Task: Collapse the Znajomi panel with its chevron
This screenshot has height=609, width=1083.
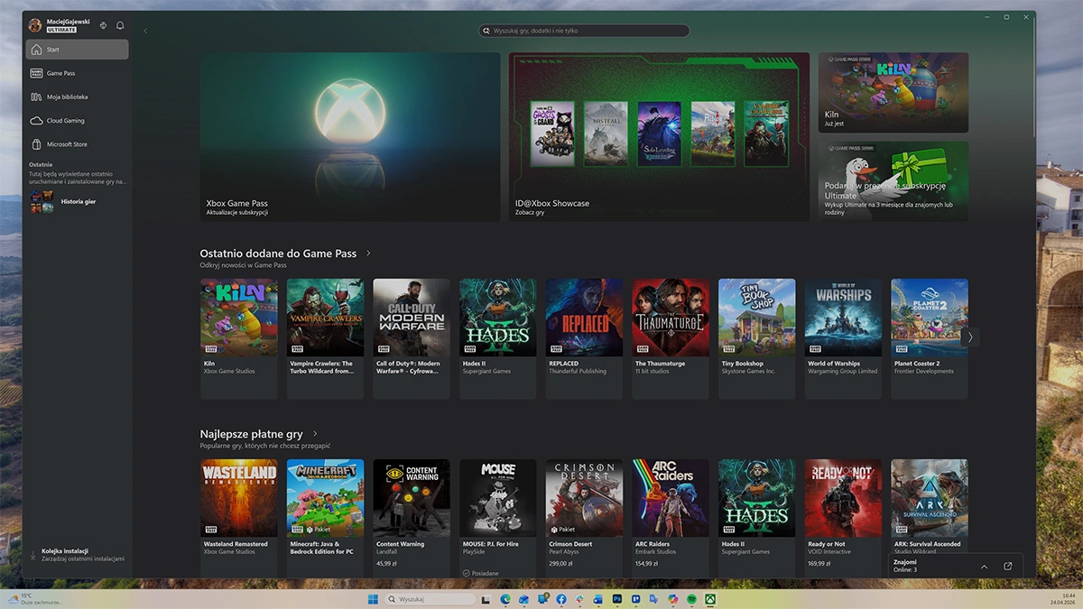Action: (984, 567)
